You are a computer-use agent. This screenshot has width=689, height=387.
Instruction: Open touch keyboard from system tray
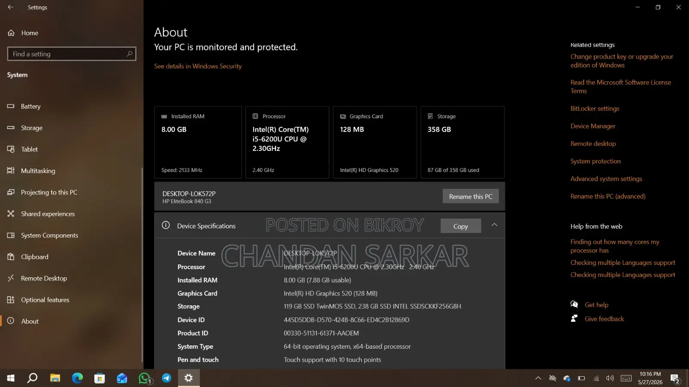point(626,378)
